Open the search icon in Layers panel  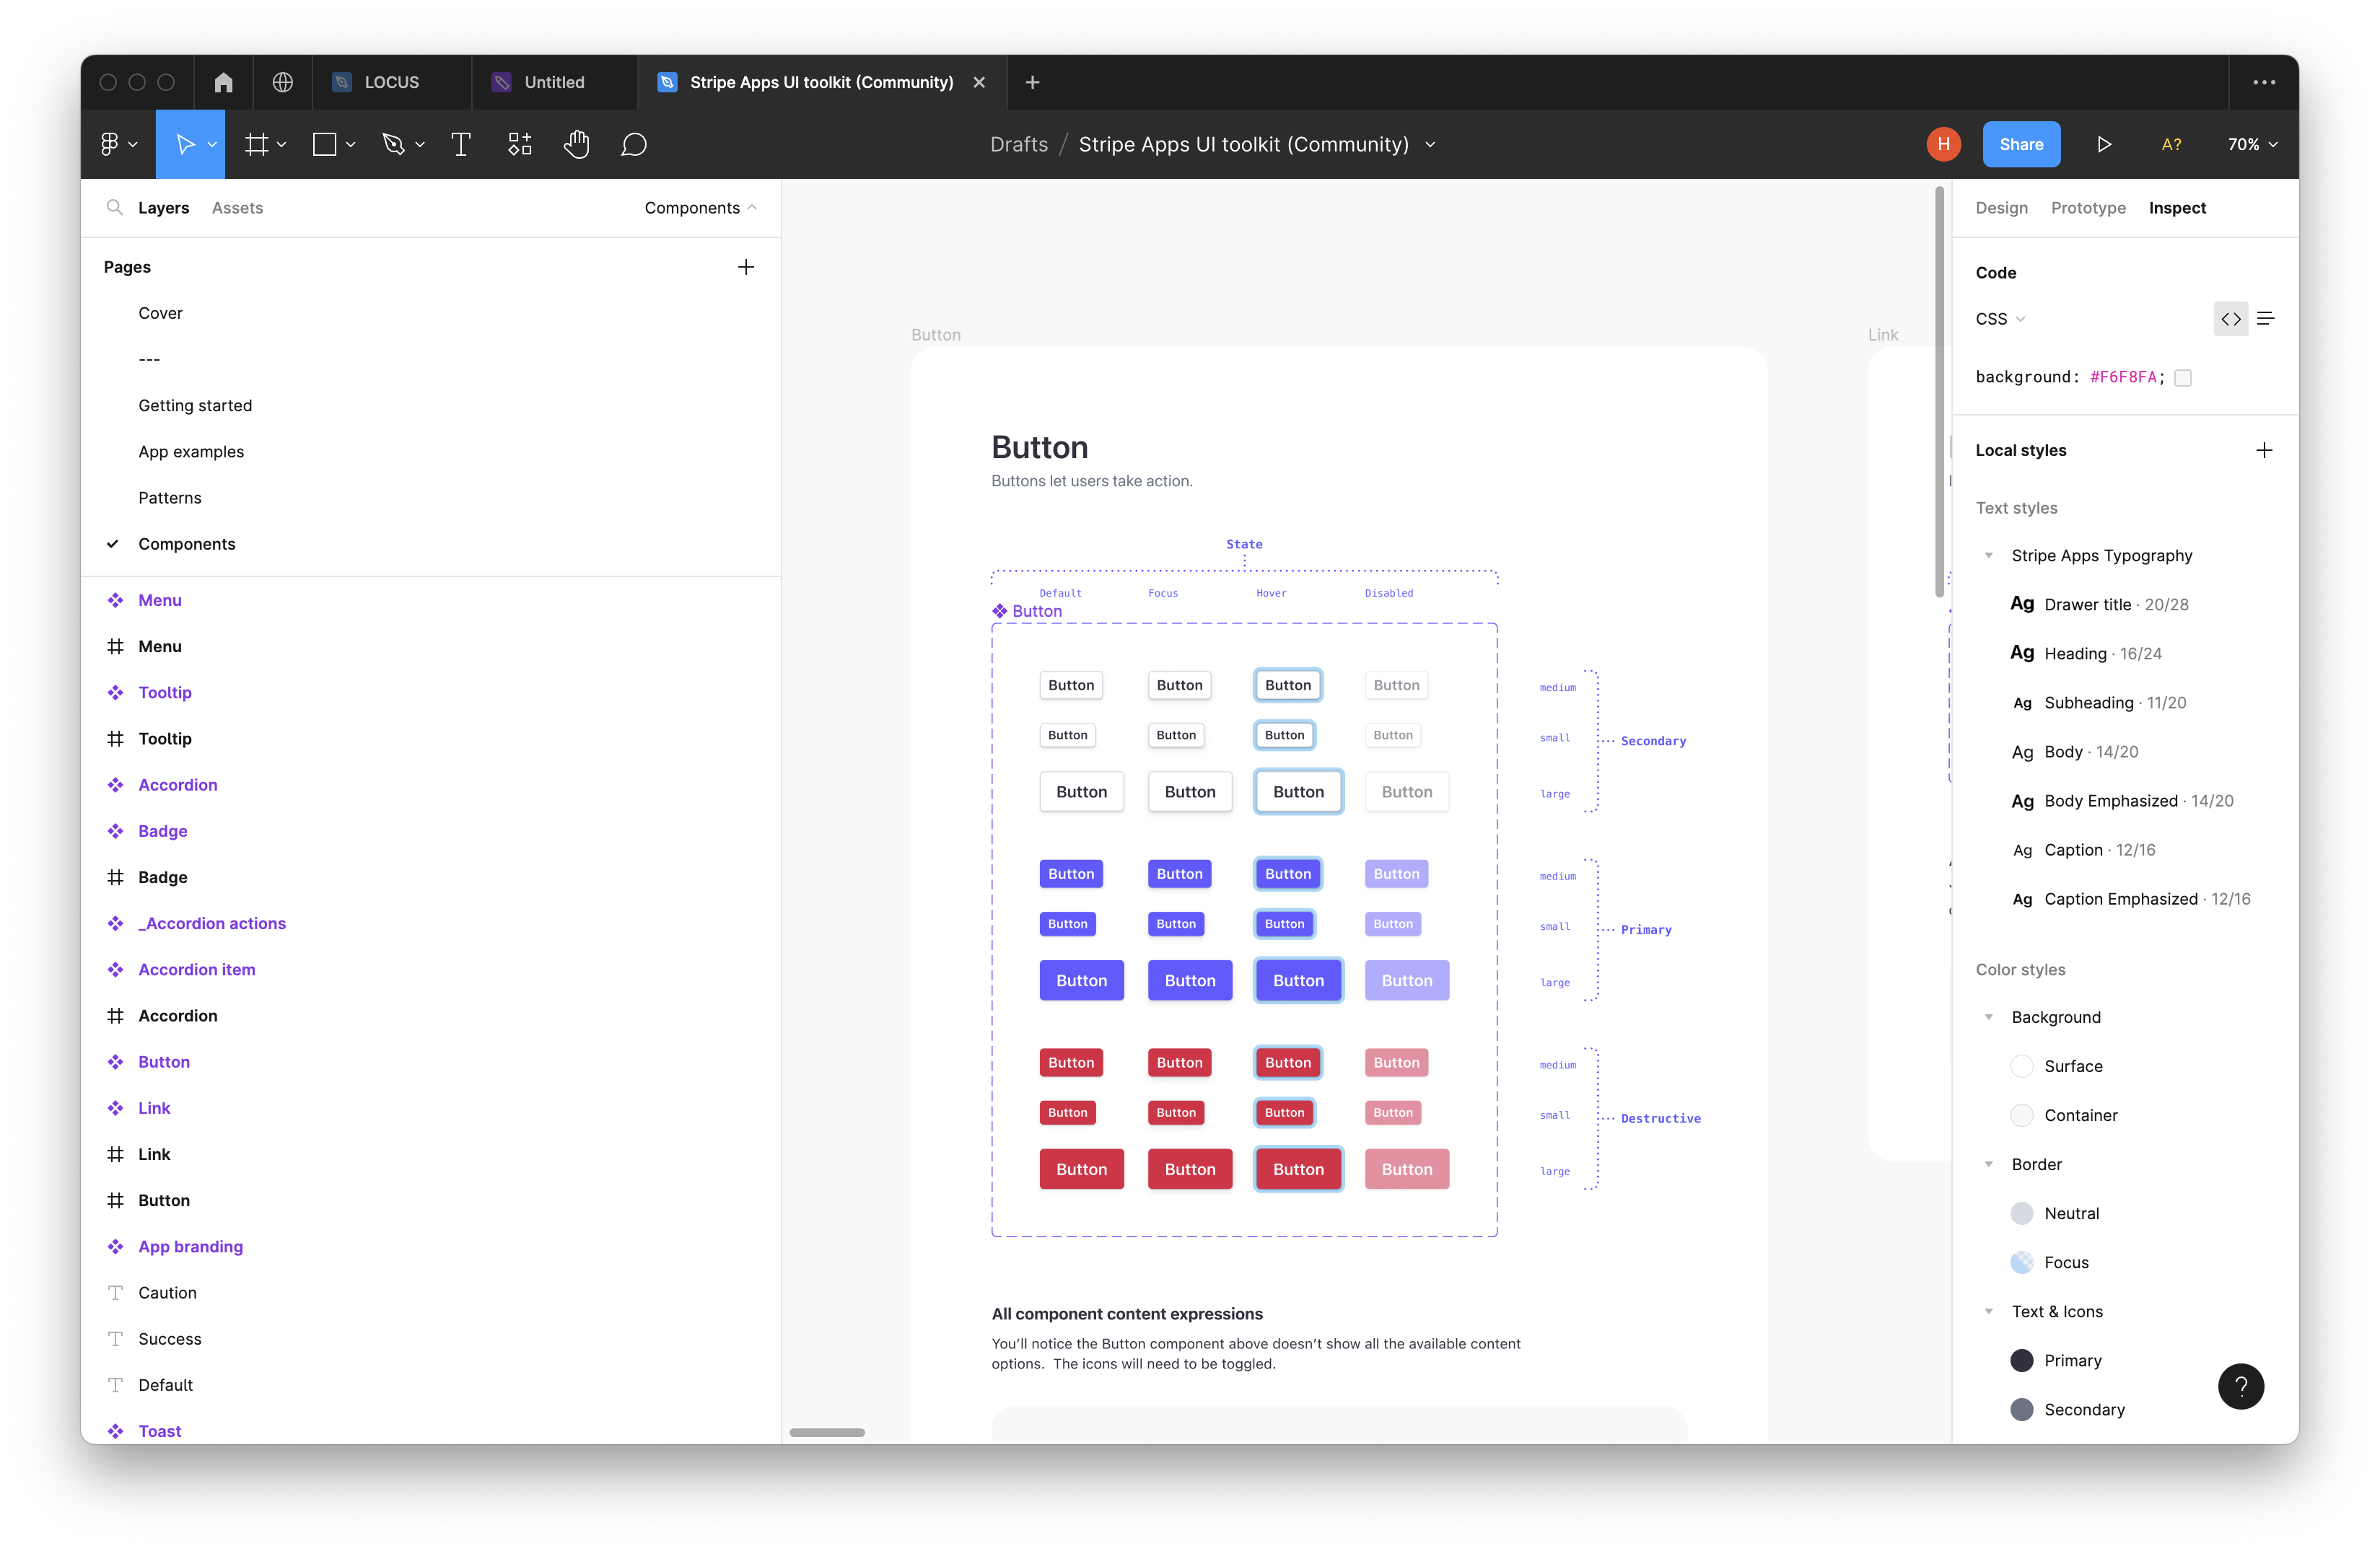tap(115, 207)
